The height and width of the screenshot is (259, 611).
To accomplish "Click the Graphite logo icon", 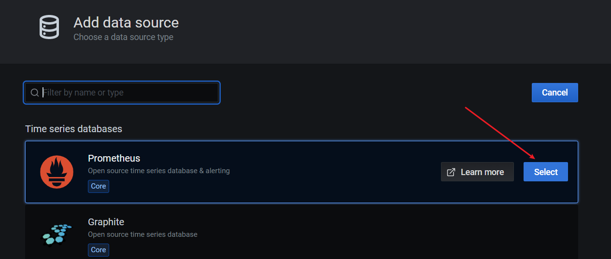I will pyautogui.click(x=57, y=235).
